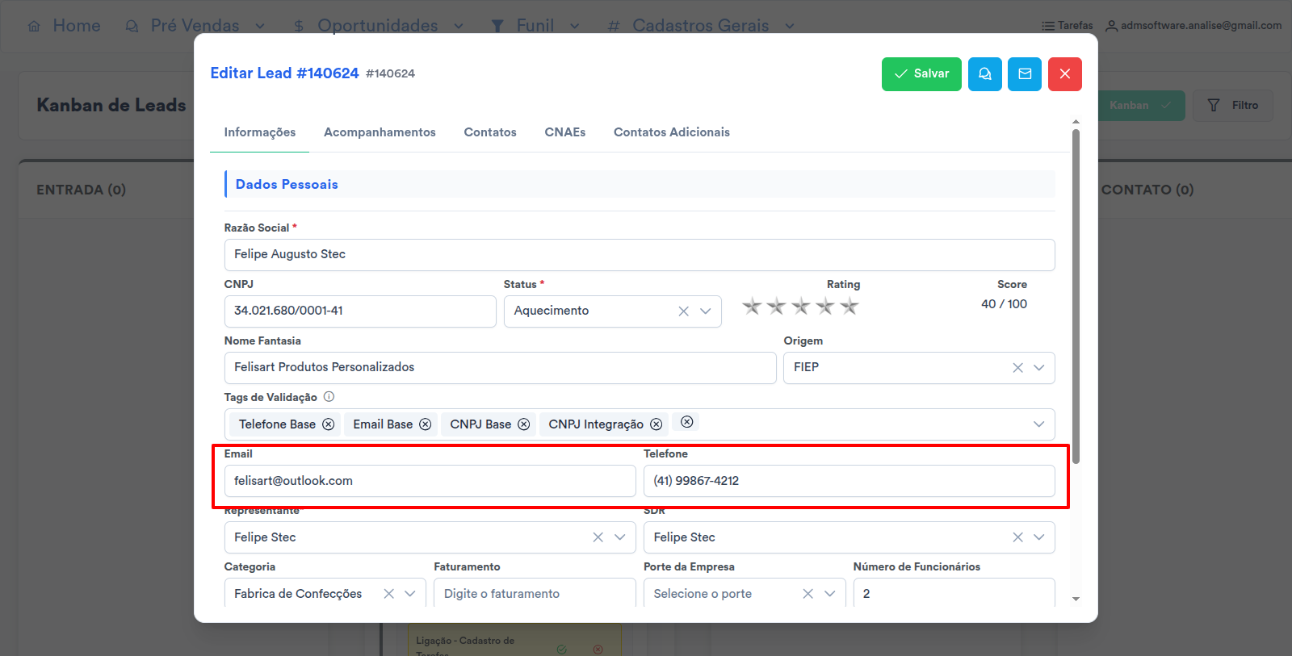This screenshot has width=1292, height=656.
Task: Set rating to one star
Action: click(x=752, y=307)
